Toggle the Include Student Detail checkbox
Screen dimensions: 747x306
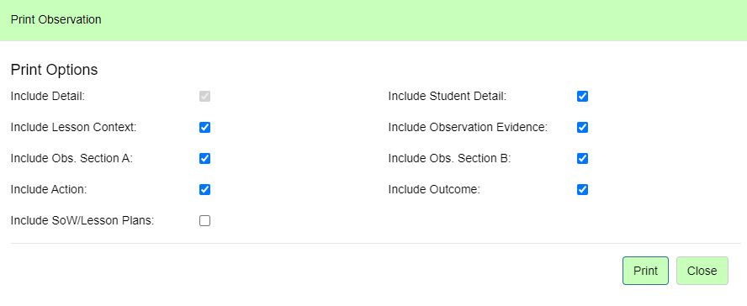pyautogui.click(x=582, y=96)
